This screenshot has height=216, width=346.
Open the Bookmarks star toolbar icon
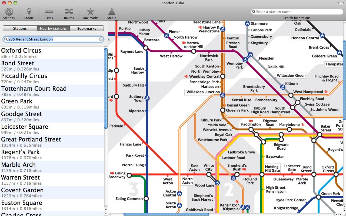90,12
